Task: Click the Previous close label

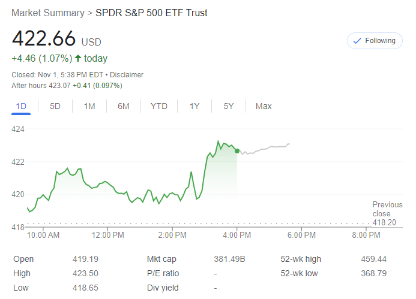Action: tap(387, 209)
